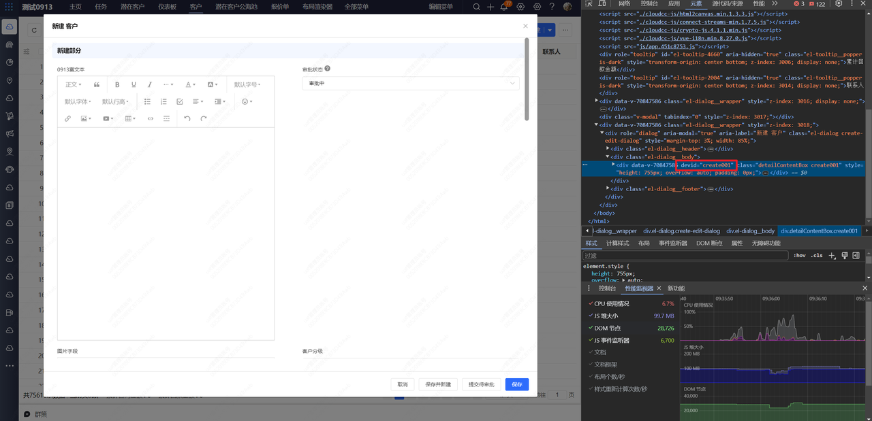Open the 审批状态 dropdown
The image size is (872, 421).
pyautogui.click(x=411, y=84)
